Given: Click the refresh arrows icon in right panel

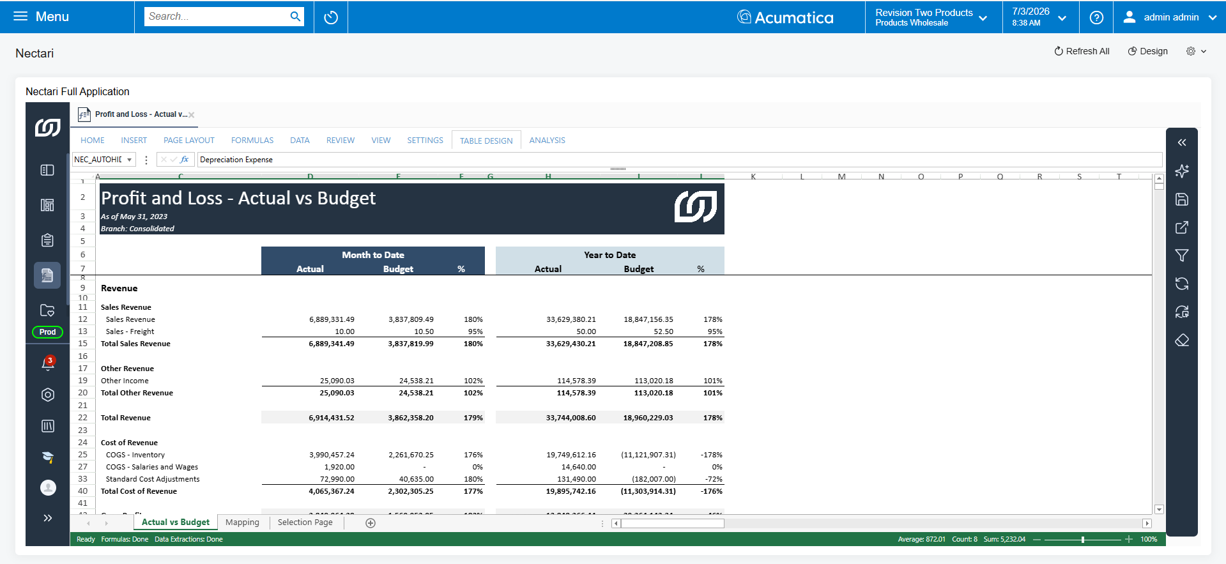Looking at the screenshot, I should coord(1182,284).
